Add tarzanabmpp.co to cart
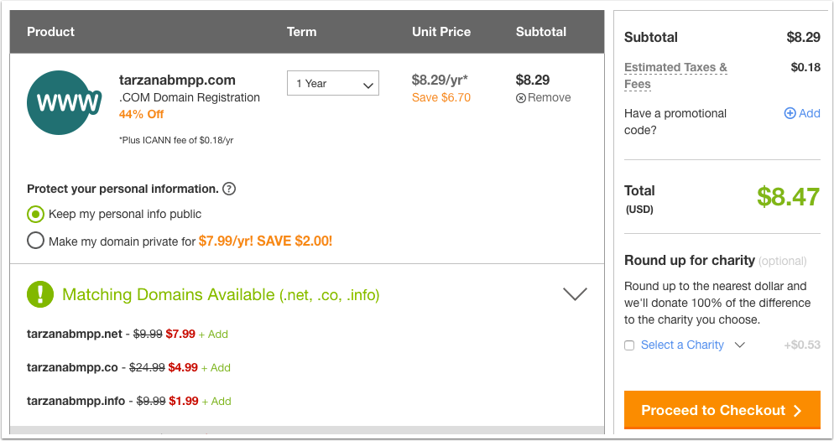 tap(216, 368)
